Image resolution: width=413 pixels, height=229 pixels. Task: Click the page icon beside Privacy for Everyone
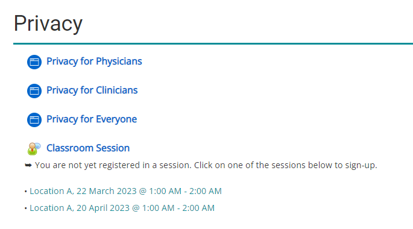pyautogui.click(x=34, y=120)
